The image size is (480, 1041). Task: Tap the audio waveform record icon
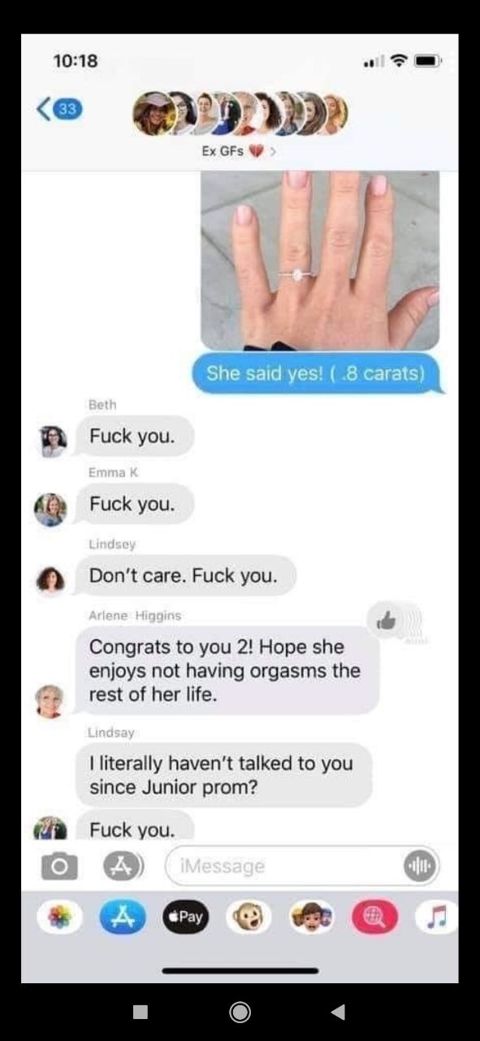421,865
